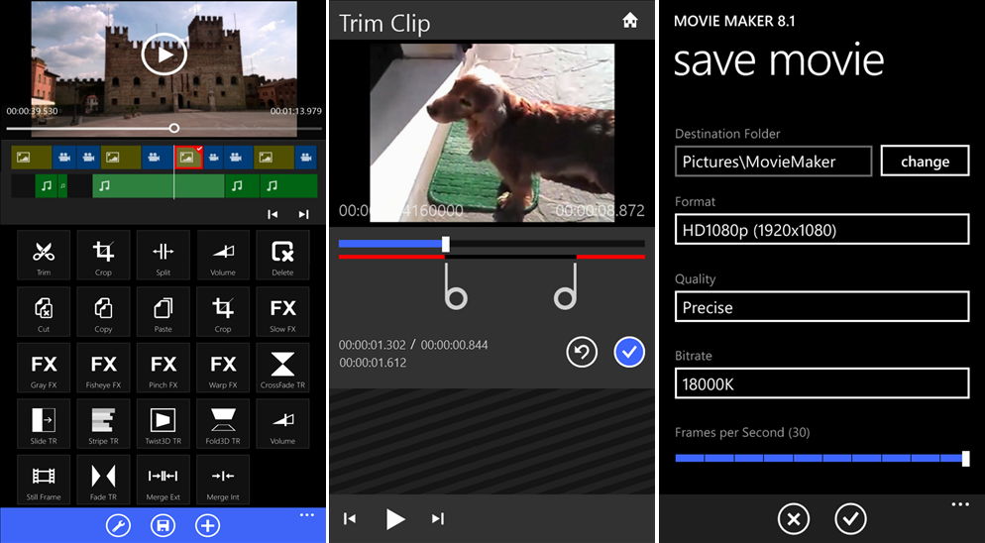Save project with the floppy disk icon

pyautogui.click(x=163, y=525)
